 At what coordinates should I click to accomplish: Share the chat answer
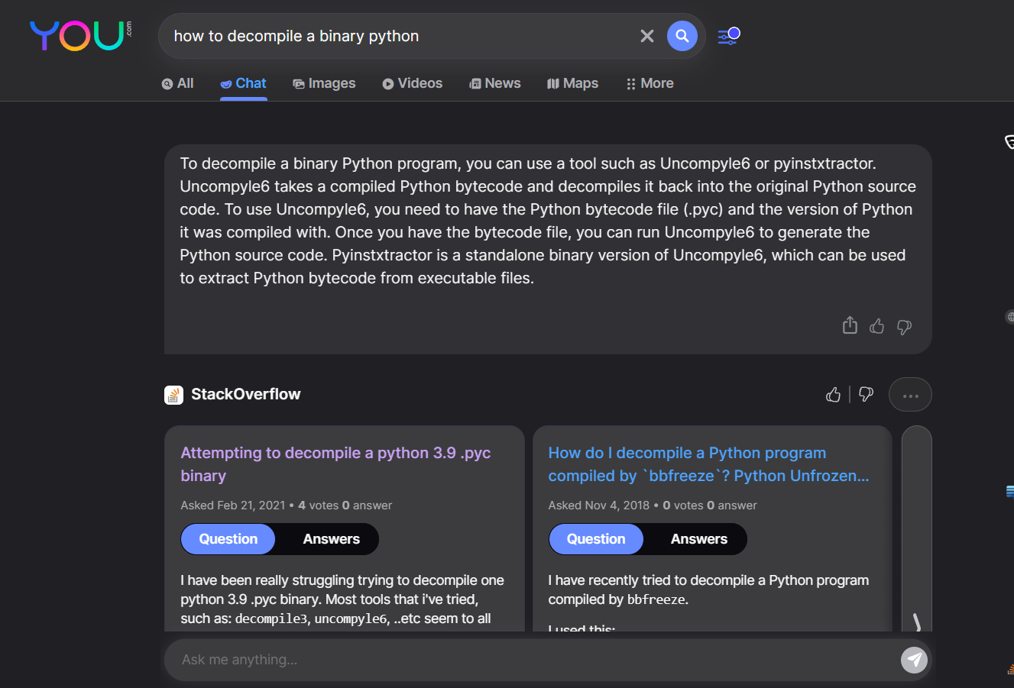[x=850, y=326]
